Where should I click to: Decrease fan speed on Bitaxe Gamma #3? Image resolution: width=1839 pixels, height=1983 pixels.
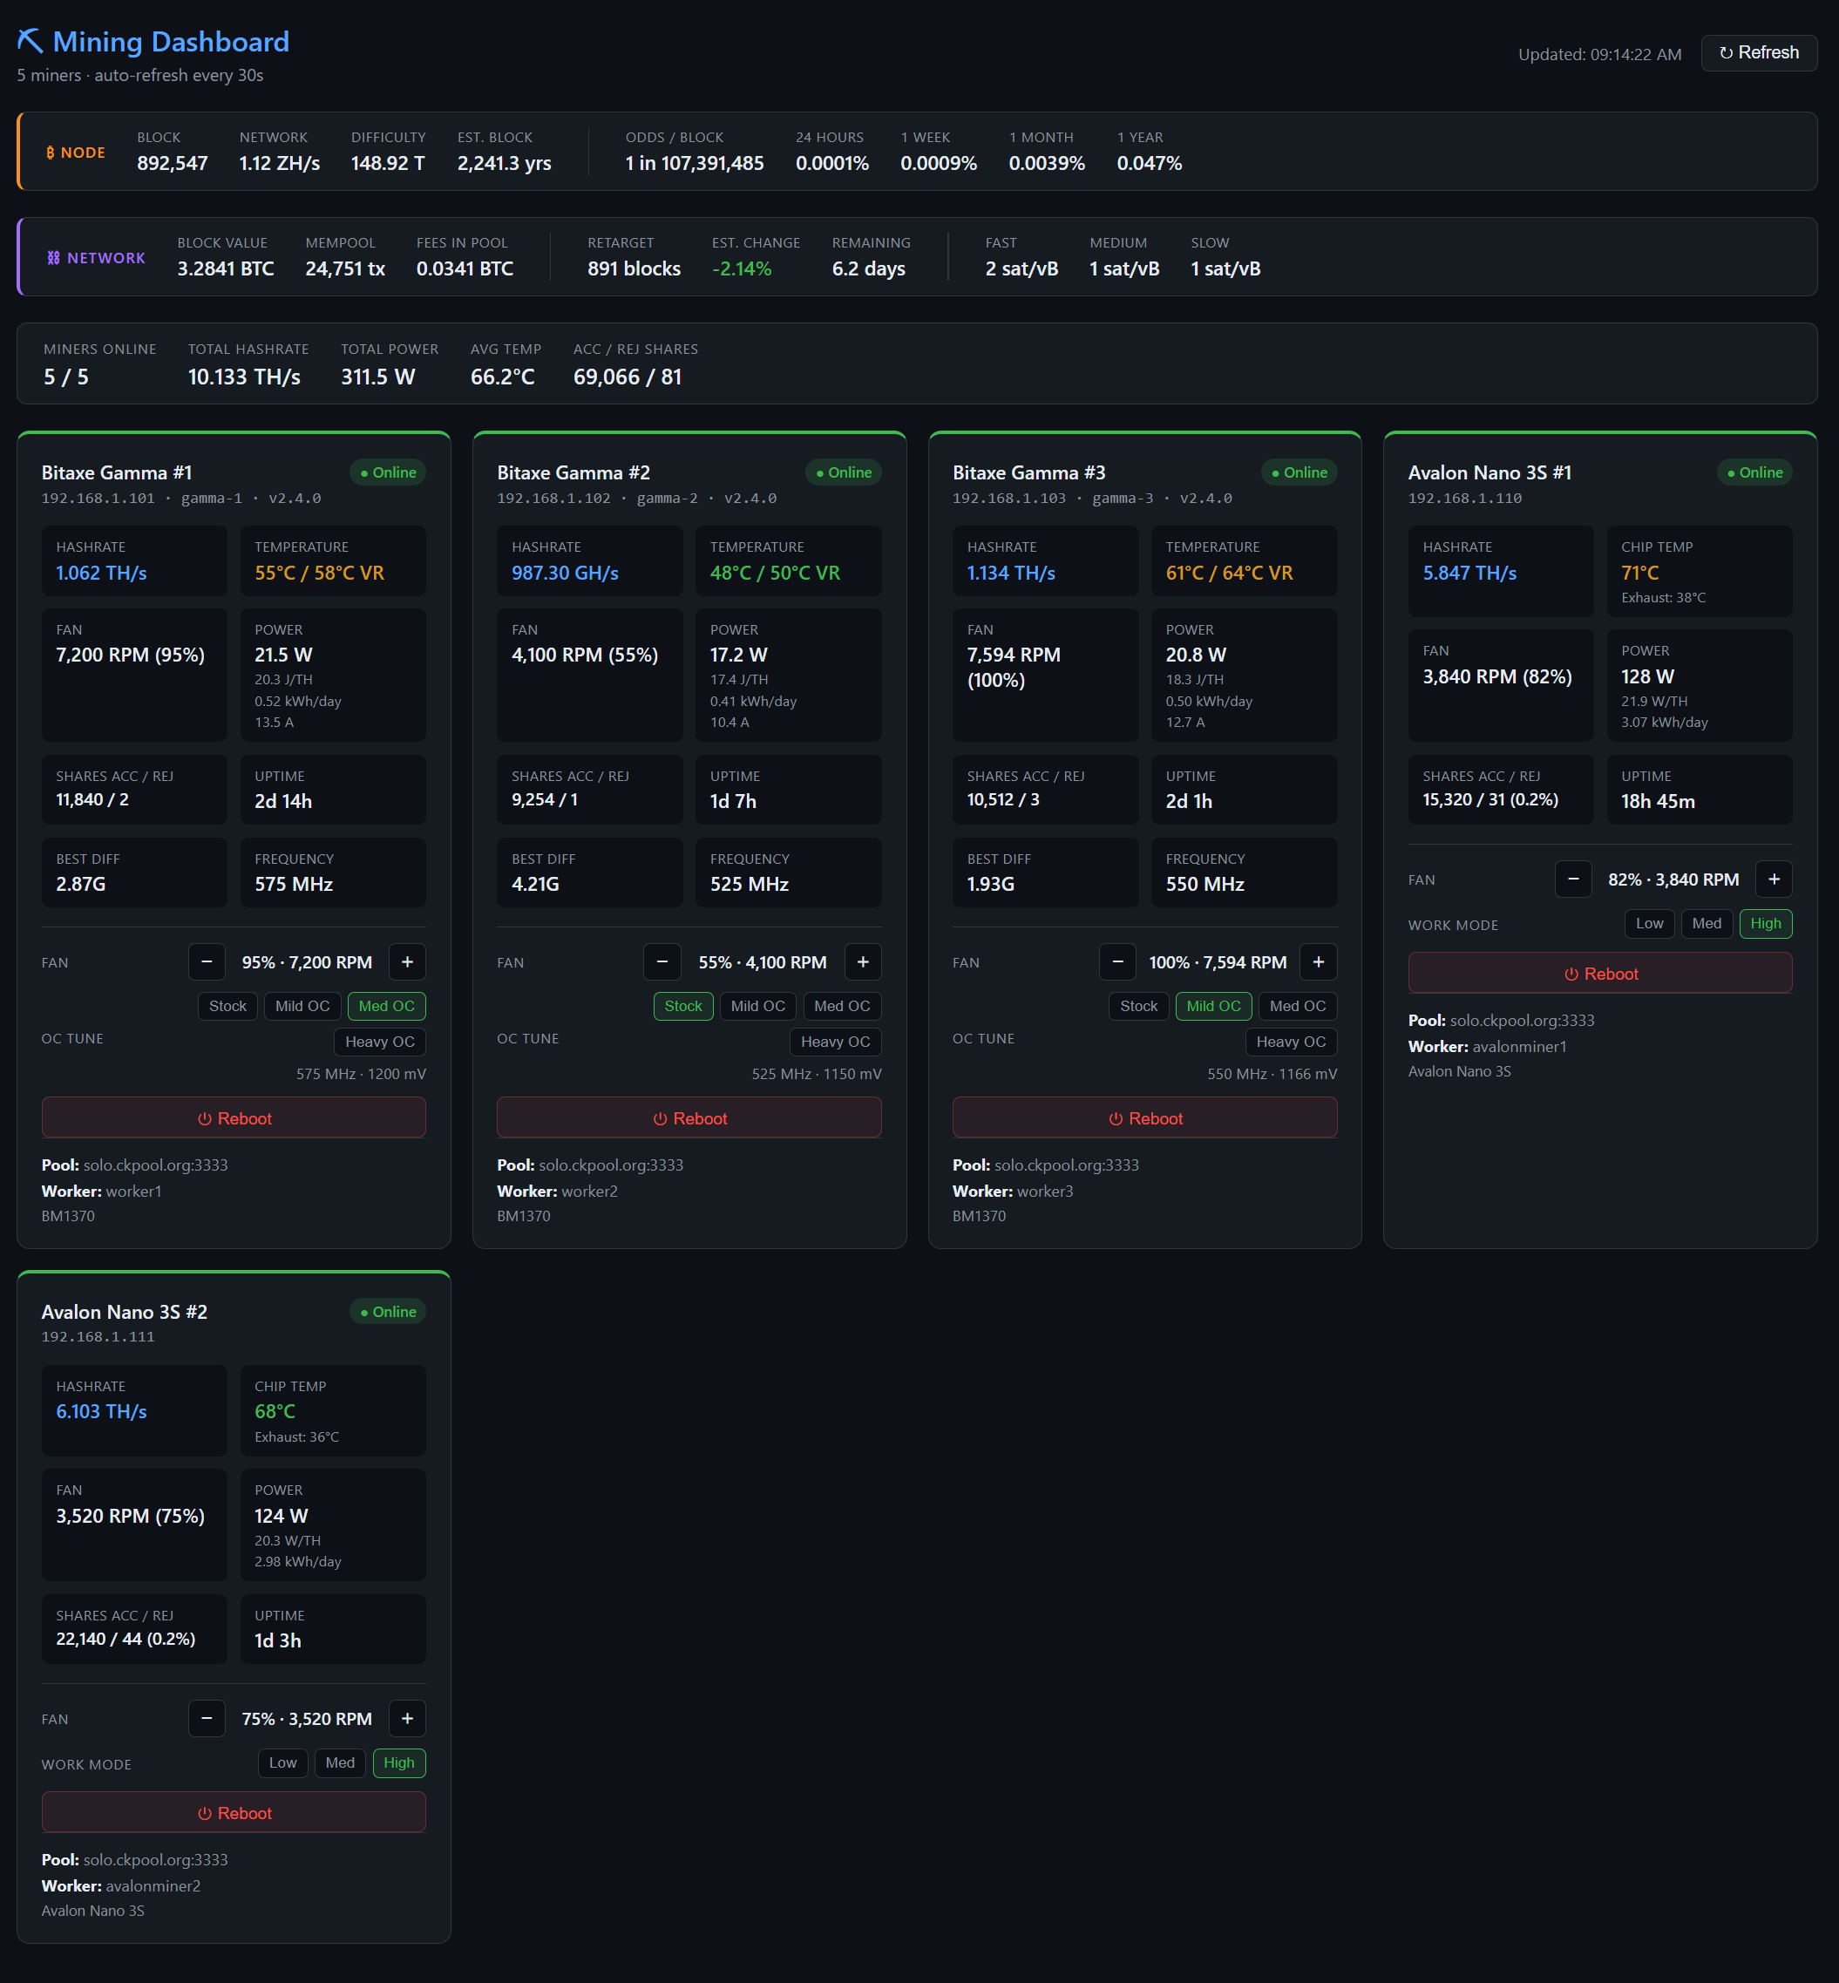pyautogui.click(x=1117, y=962)
